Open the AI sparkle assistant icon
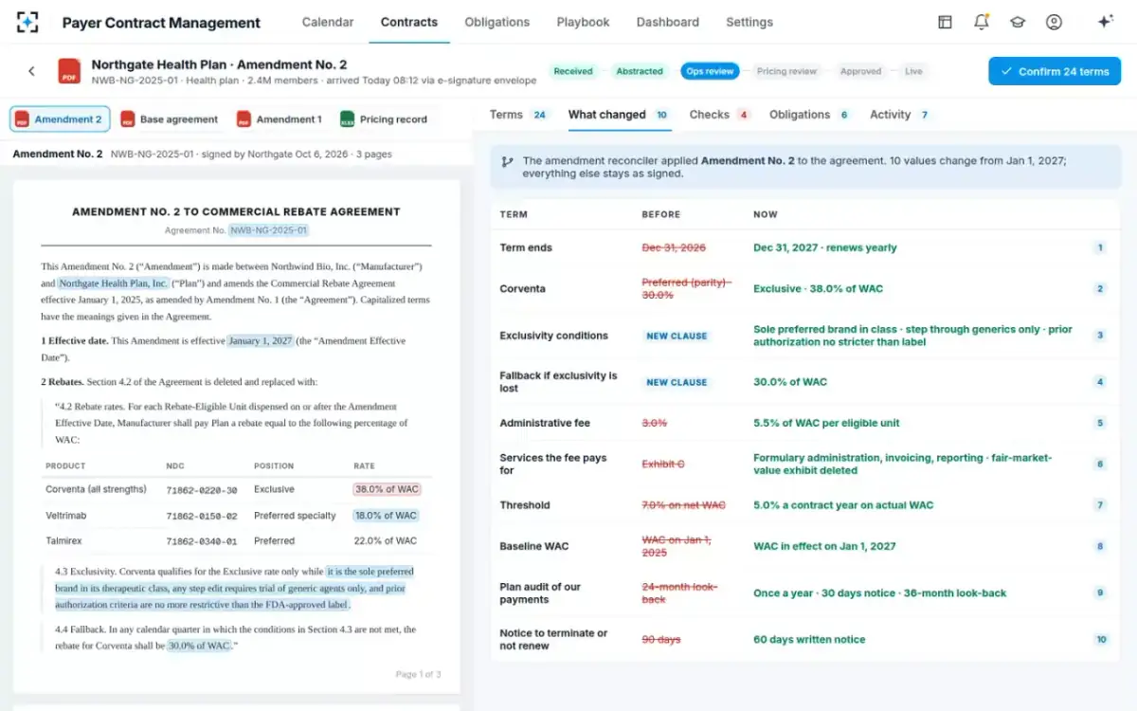 point(1105,22)
